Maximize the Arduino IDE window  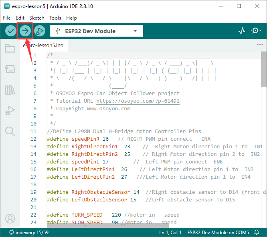coord(239,6)
